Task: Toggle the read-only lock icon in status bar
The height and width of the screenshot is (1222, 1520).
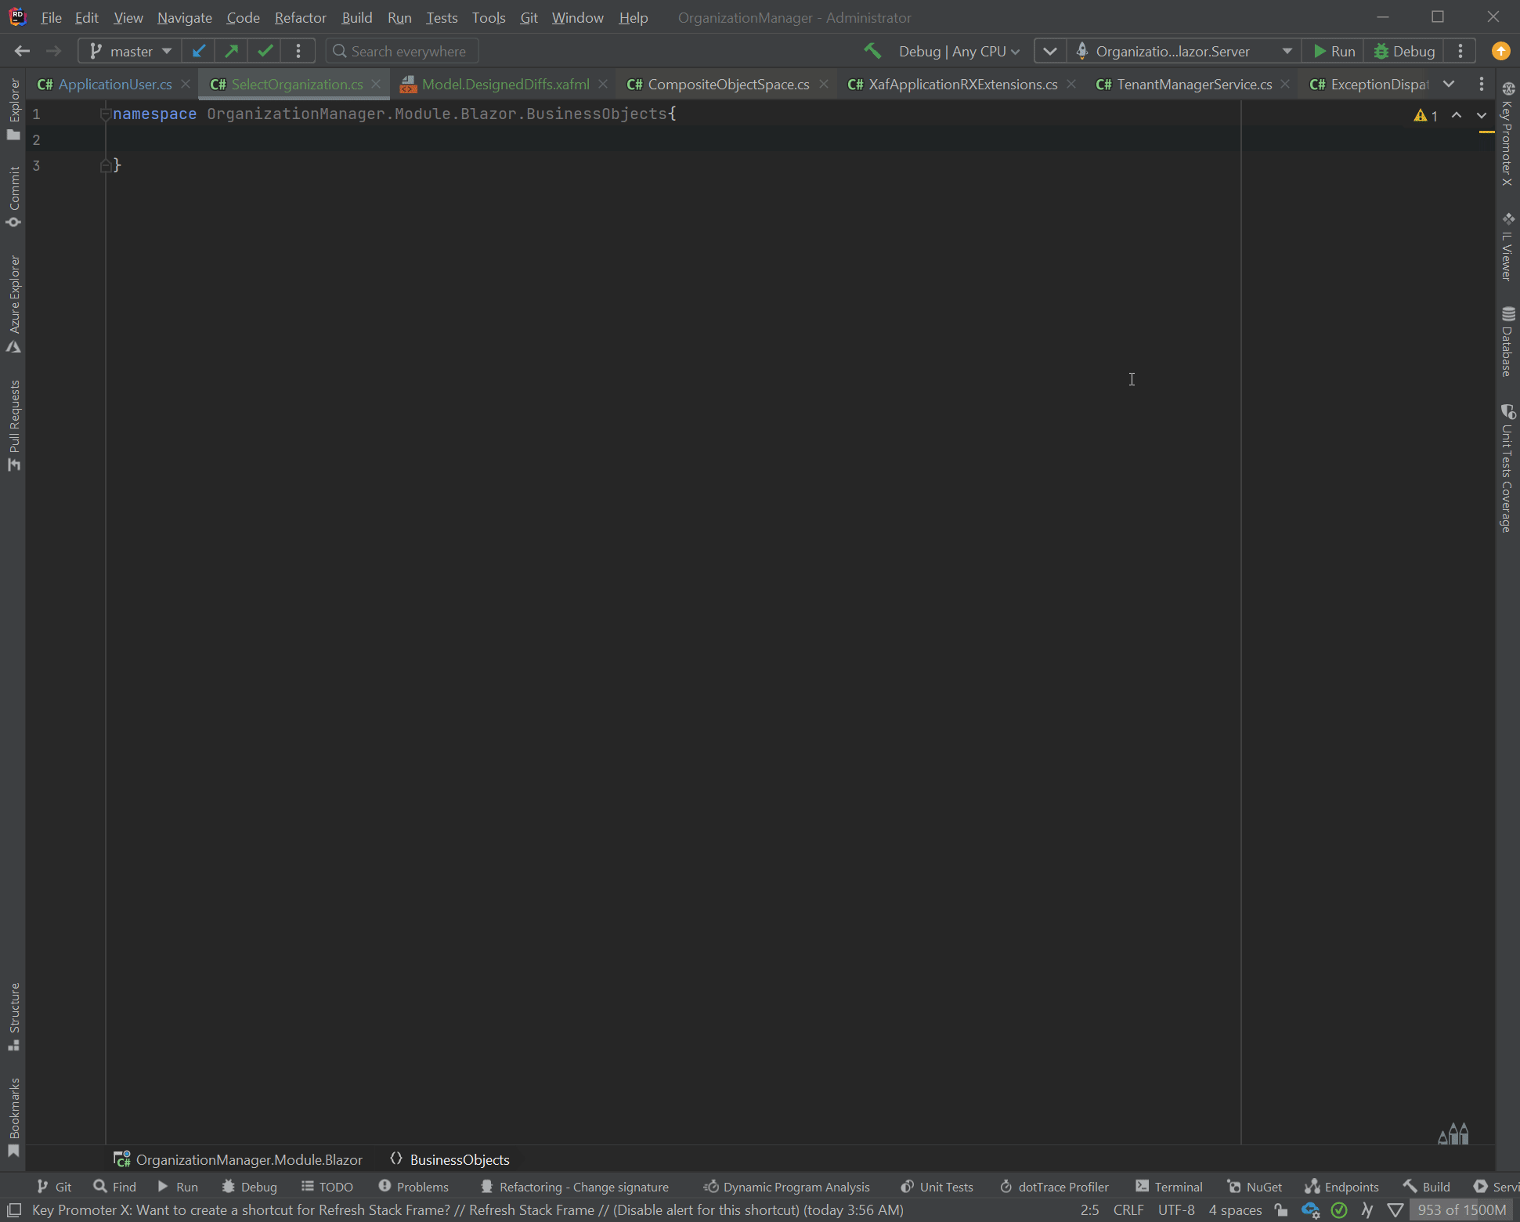Action: pyautogui.click(x=1281, y=1210)
